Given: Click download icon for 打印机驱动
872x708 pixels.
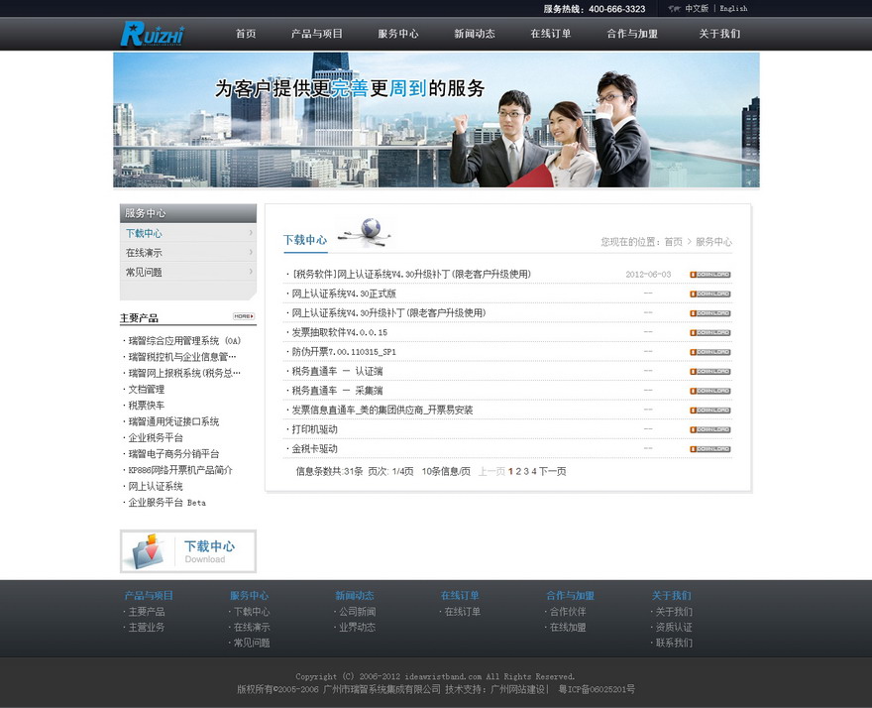Looking at the screenshot, I should 709,429.
